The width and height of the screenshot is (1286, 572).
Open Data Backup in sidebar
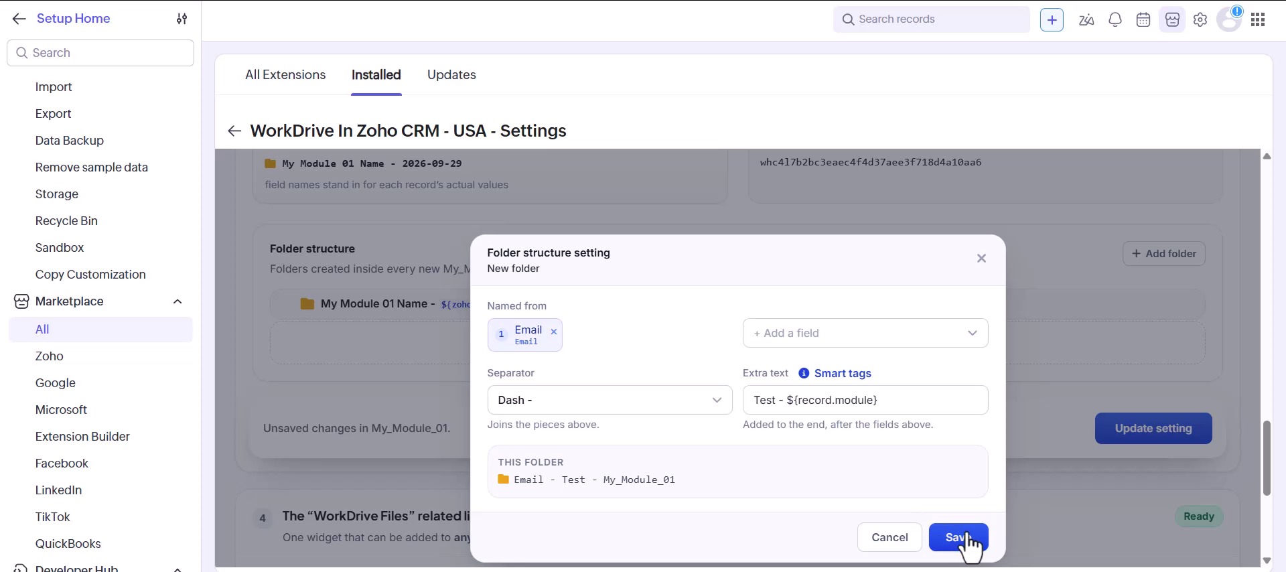70,141
